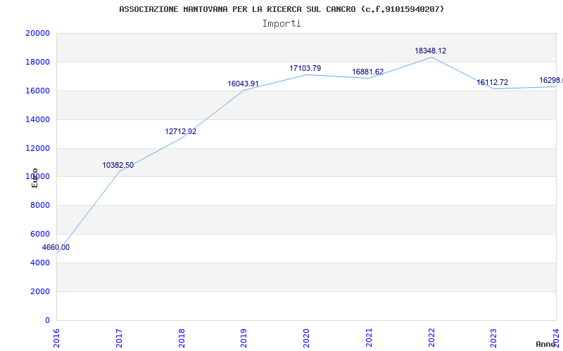Viewport: 563px width, 351px height.
Task: Click x-axis year 2022
Action: pyautogui.click(x=431, y=338)
